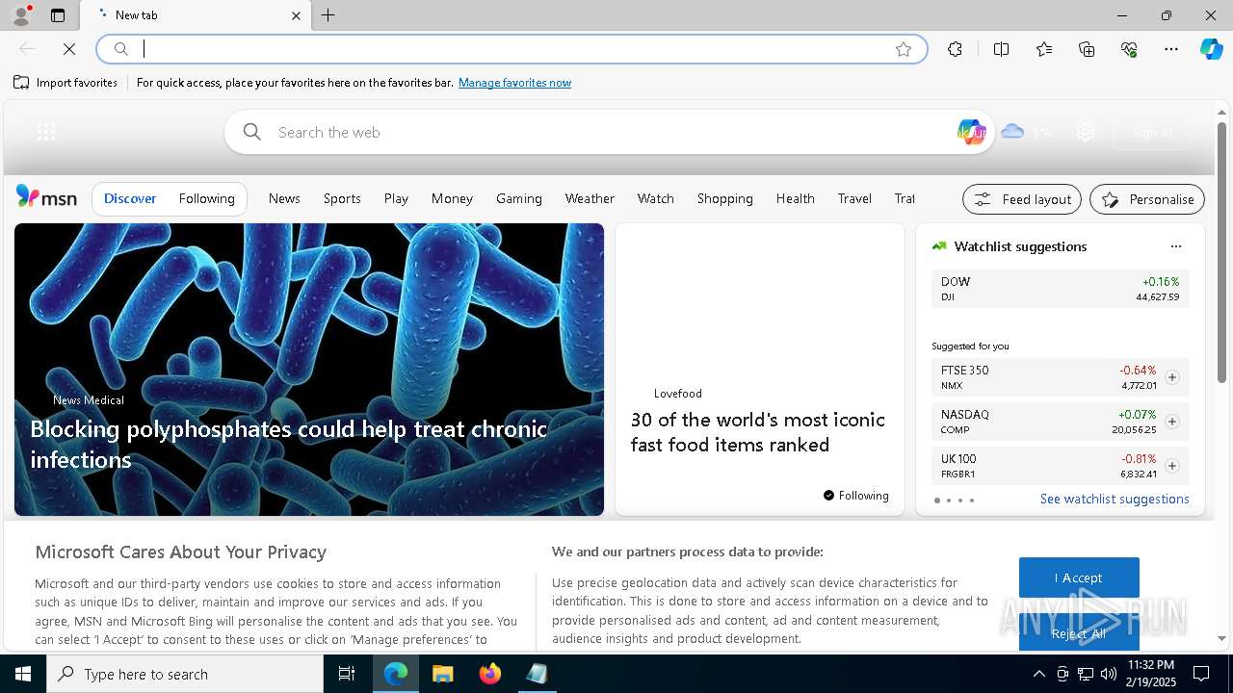Open the Gaming category
This screenshot has height=693, width=1233.
519,198
